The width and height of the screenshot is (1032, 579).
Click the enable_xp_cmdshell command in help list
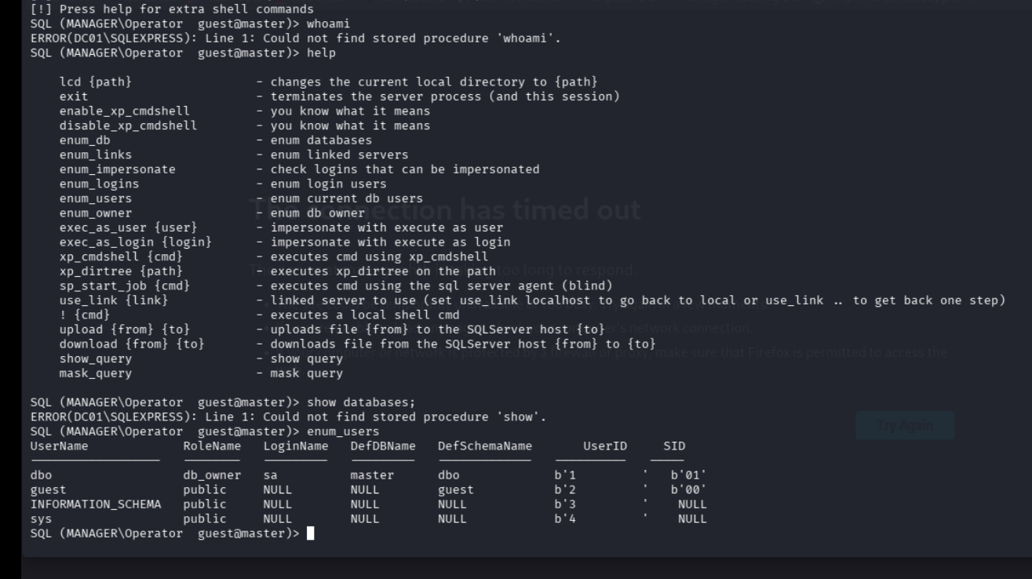pyautogui.click(x=124, y=111)
